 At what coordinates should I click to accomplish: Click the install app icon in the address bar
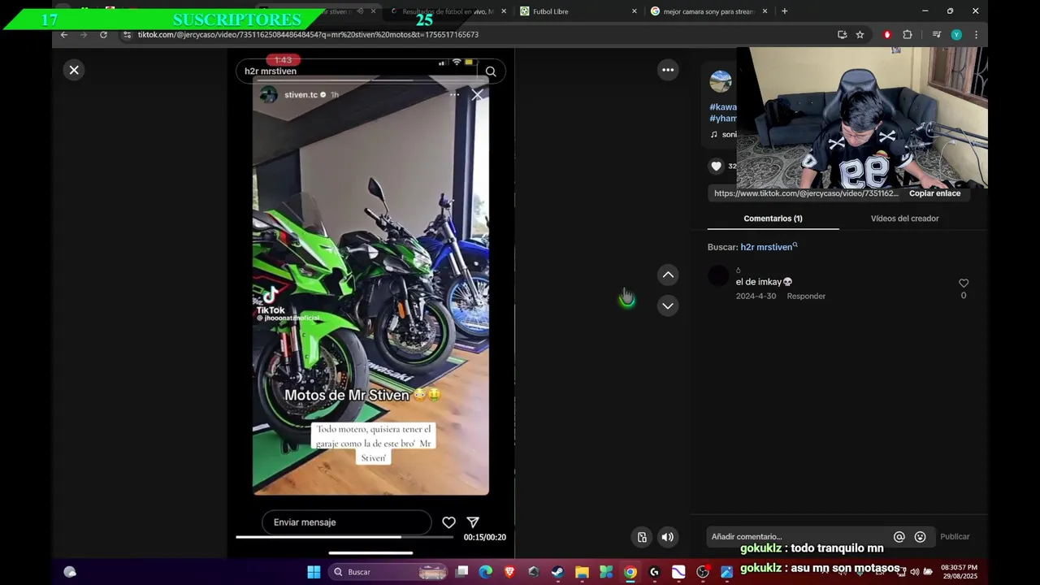[842, 35]
